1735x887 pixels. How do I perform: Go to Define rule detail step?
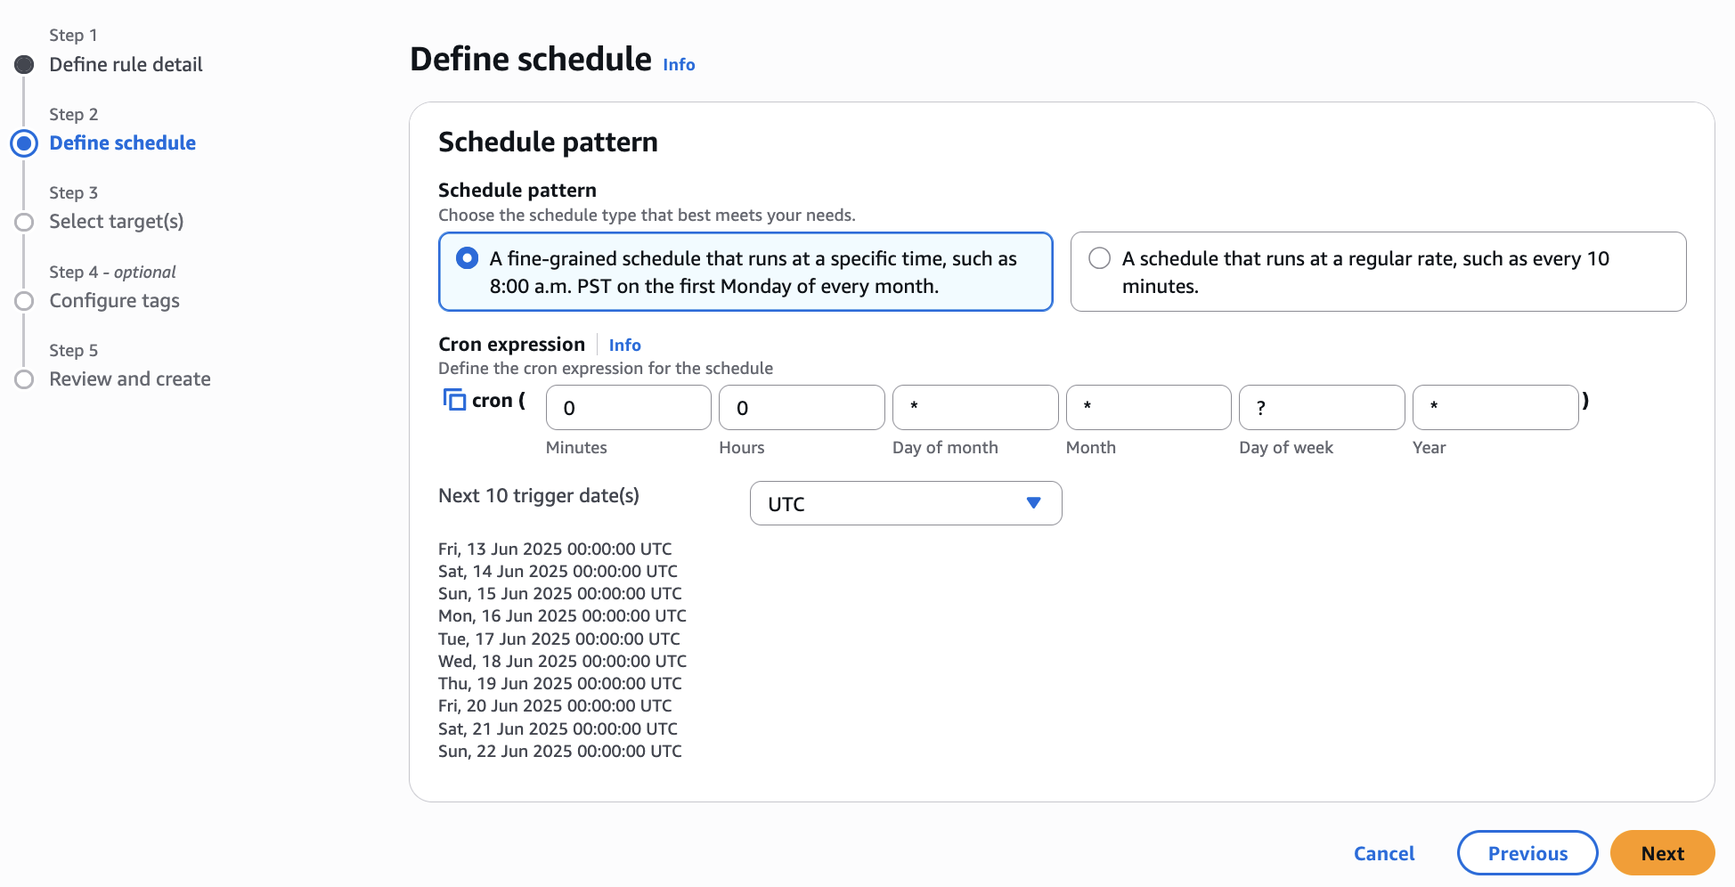pyautogui.click(x=126, y=65)
